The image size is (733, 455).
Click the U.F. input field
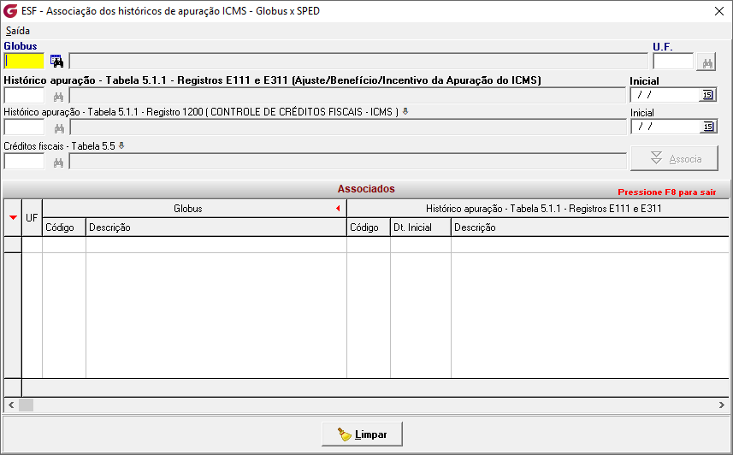pos(673,62)
